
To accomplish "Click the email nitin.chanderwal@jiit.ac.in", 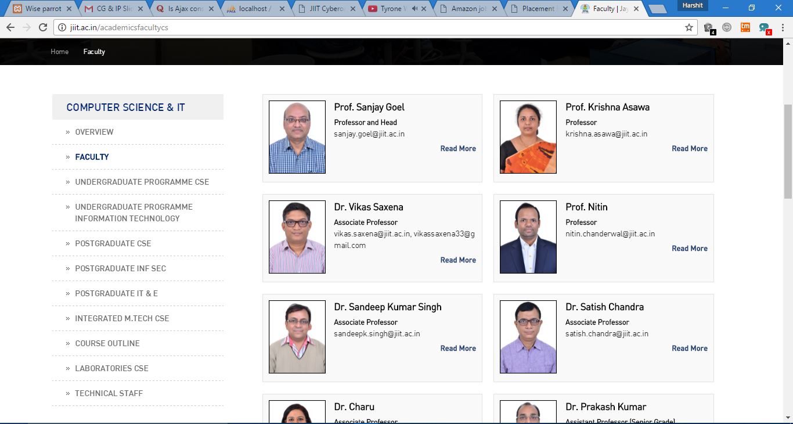I will point(610,234).
